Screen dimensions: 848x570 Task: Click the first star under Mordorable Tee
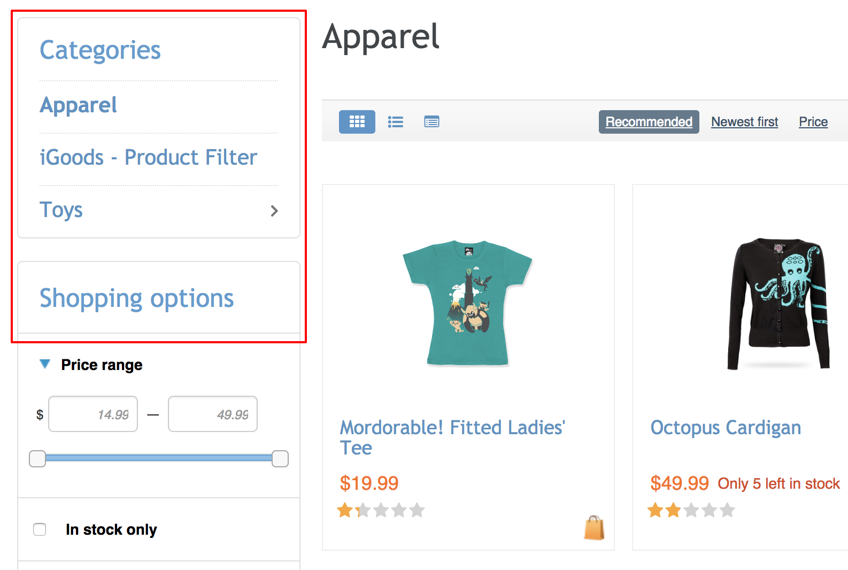tap(345, 510)
